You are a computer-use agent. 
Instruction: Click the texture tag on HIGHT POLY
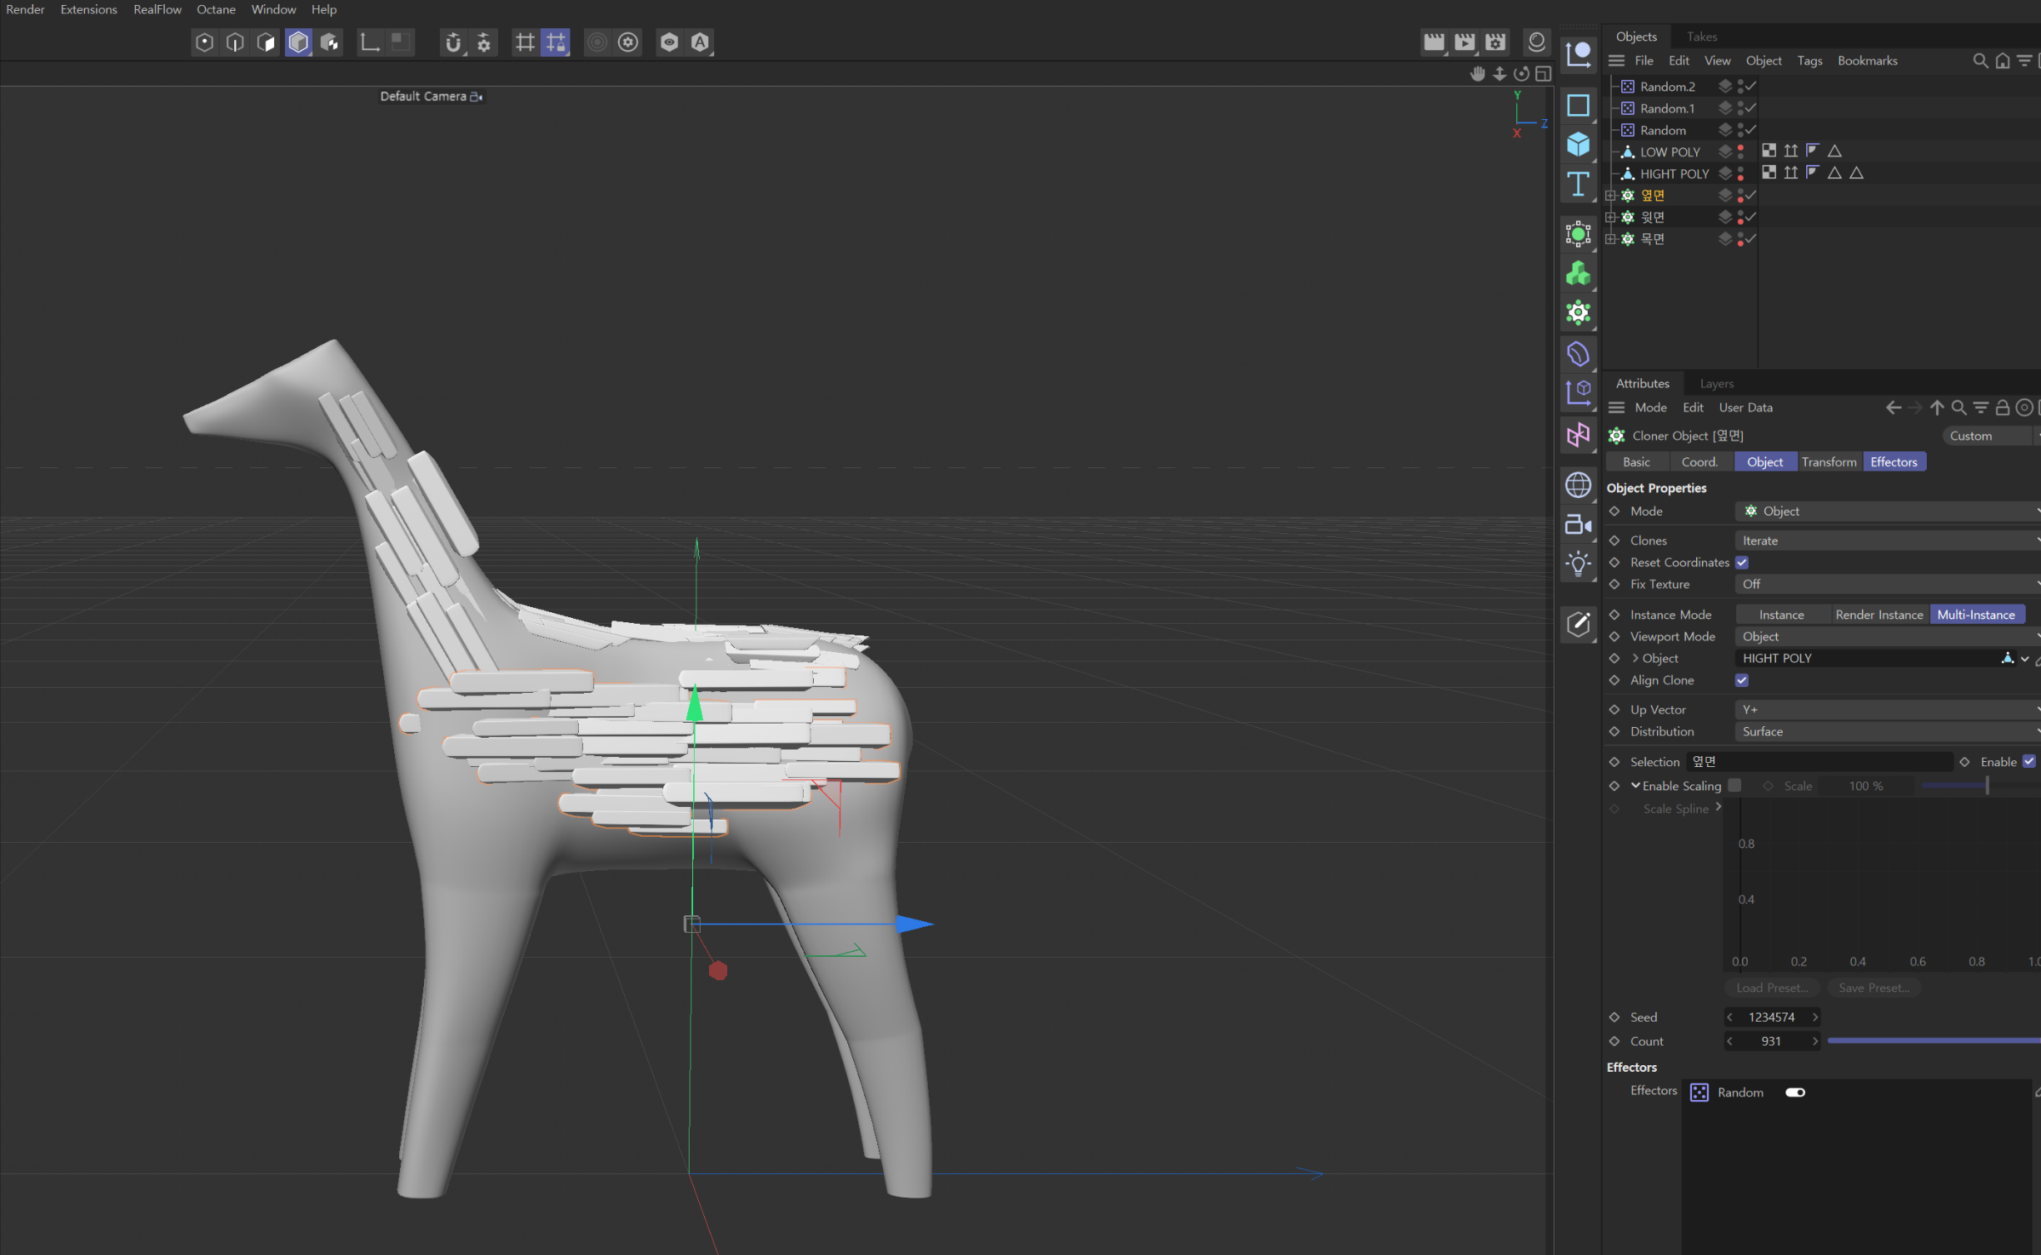click(1769, 172)
